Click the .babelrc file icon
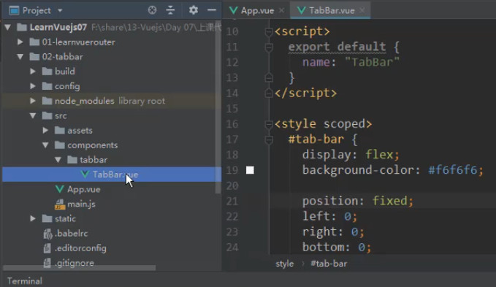The width and height of the screenshot is (496, 287). [x=47, y=233]
